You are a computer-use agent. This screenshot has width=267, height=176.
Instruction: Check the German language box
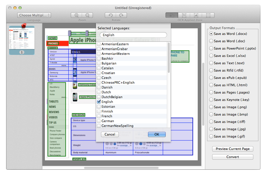click(x=99, y=121)
